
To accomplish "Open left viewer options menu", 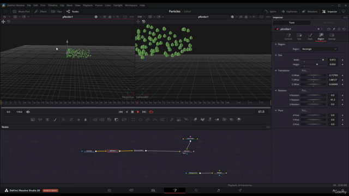I will (132, 17).
